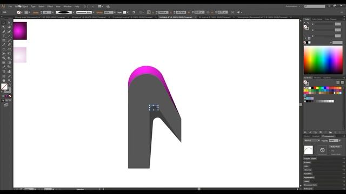Open the Swatch Libraries menu icon
346x194 pixels.
point(305,132)
